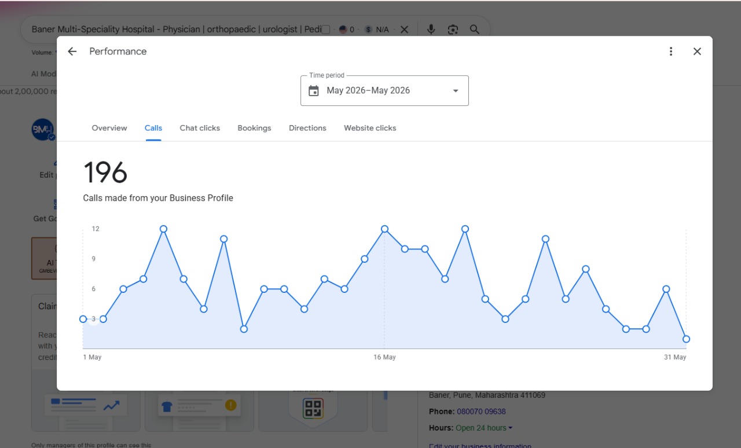Click the Calls made from your Business Profile text

pyautogui.click(x=158, y=198)
